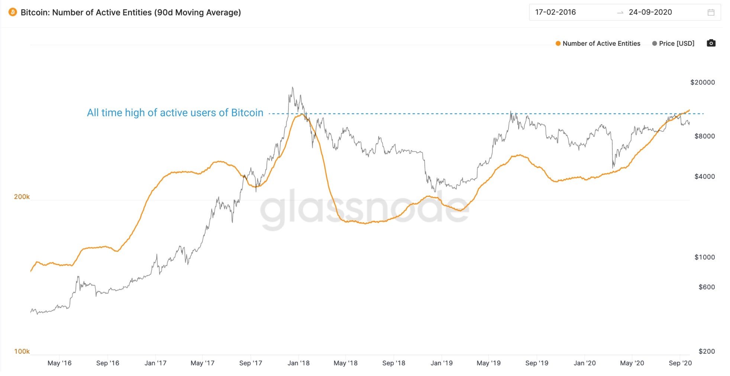The width and height of the screenshot is (730, 376).
Task: Click the $200 price axis label
Action: tap(706, 351)
